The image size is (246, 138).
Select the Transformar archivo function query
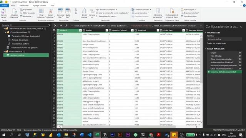20,44
